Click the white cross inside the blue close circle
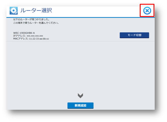167x122 pixels. click(147, 11)
